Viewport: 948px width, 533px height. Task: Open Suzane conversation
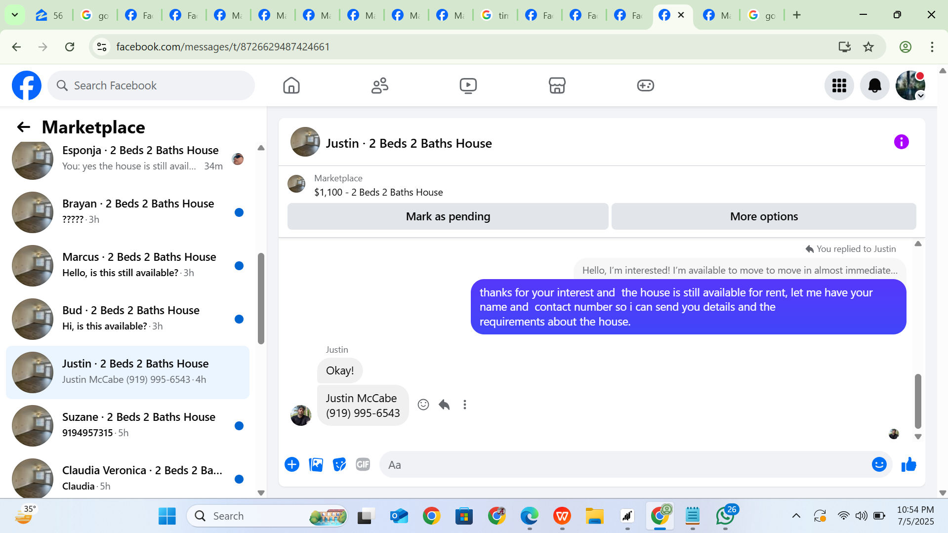(127, 425)
